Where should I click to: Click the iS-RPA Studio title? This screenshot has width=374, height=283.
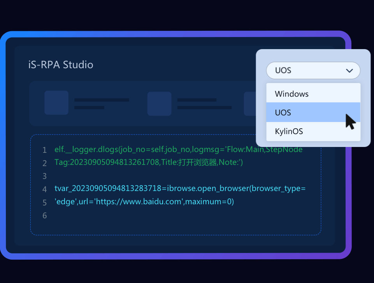point(61,65)
